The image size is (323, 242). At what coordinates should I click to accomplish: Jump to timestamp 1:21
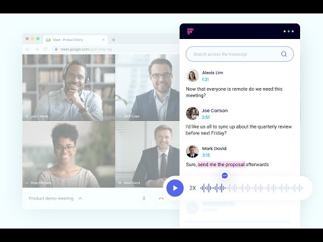pos(205,79)
